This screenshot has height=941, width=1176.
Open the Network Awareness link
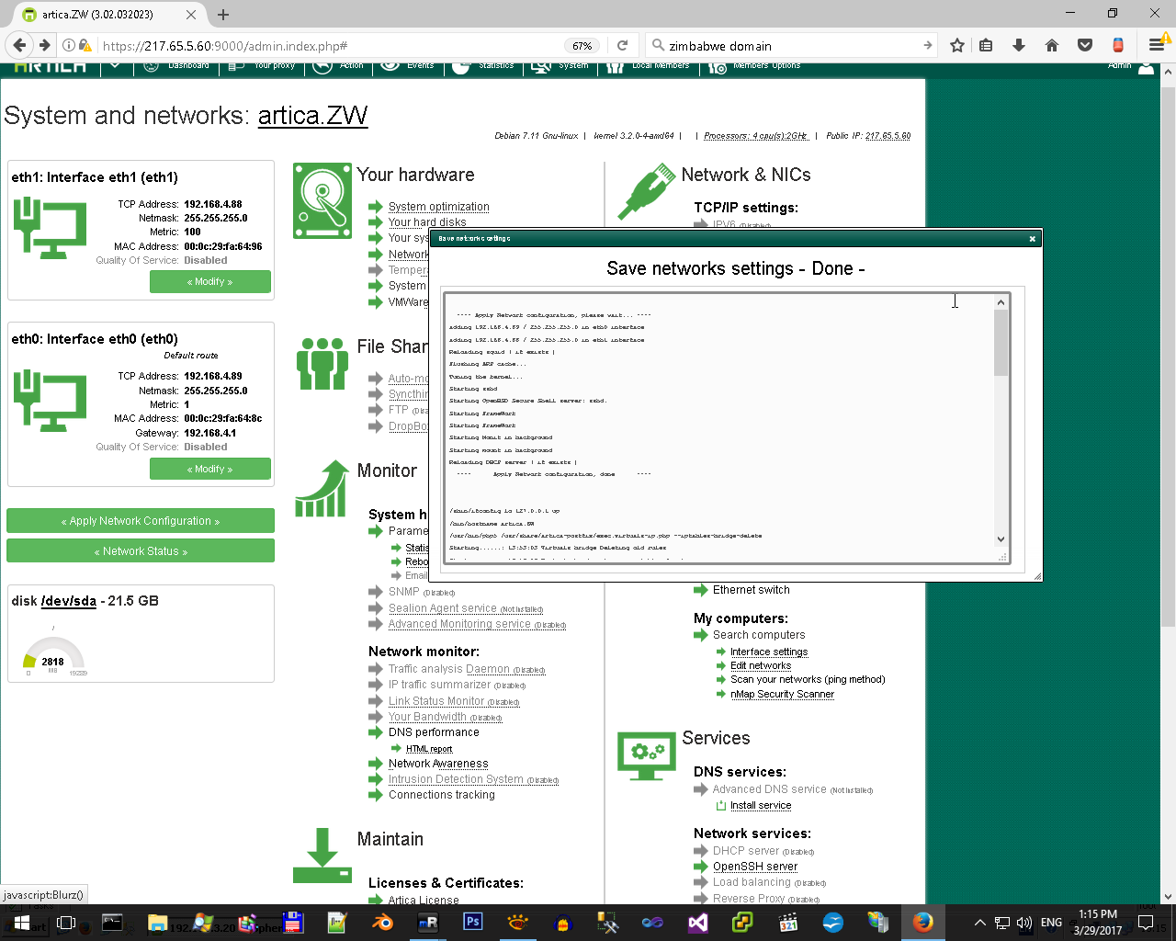(438, 764)
